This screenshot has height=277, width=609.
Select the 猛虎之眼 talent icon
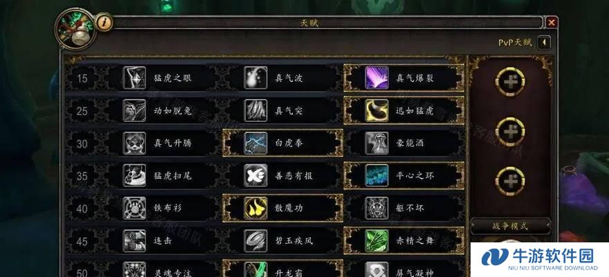(x=134, y=78)
